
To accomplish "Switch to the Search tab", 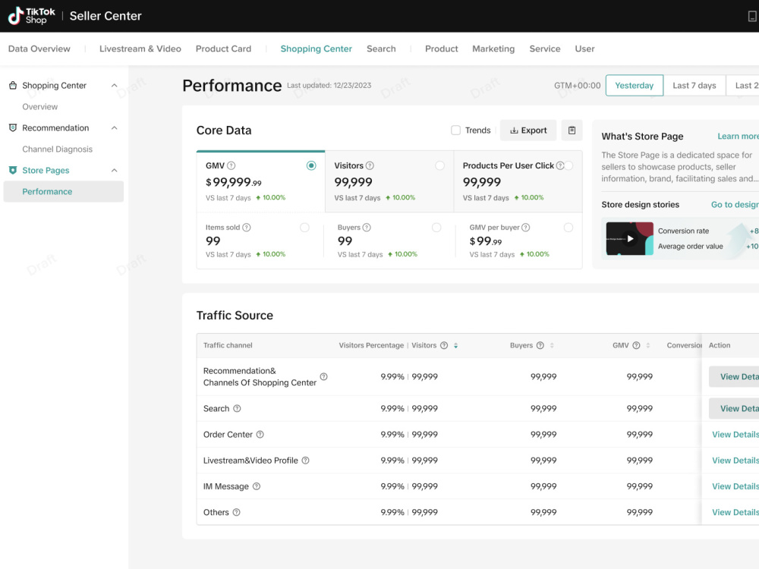I will (x=382, y=49).
